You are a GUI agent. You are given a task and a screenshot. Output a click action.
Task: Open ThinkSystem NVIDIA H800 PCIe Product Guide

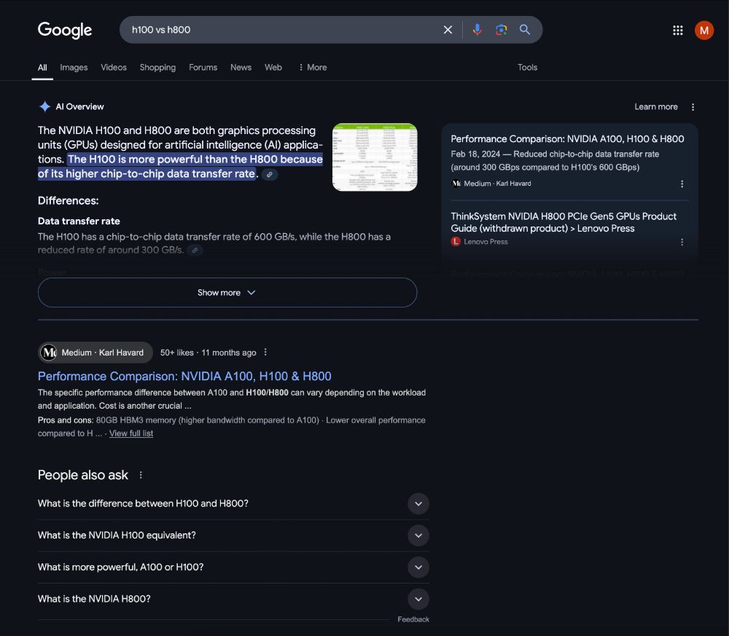point(564,222)
